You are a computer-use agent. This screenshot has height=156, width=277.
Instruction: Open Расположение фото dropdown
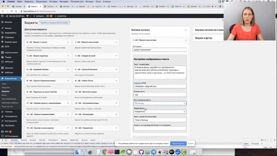click(x=160, y=103)
